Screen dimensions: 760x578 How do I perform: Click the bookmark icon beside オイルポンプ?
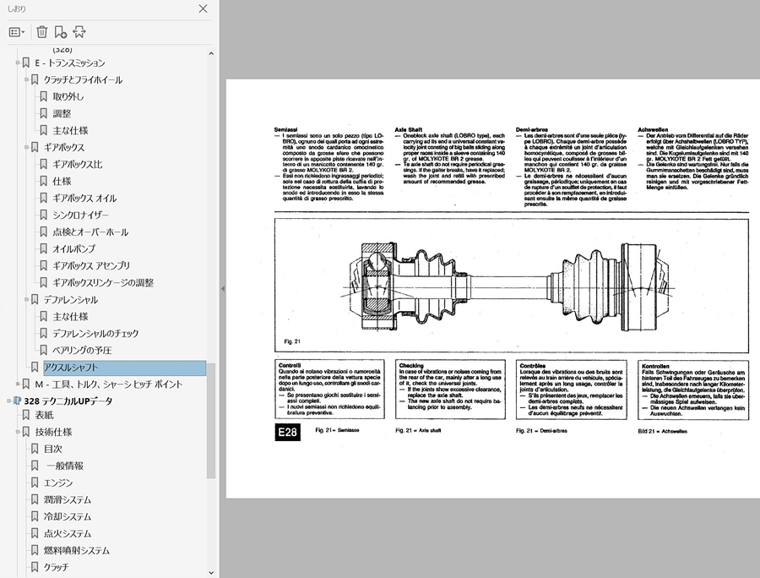[44, 248]
